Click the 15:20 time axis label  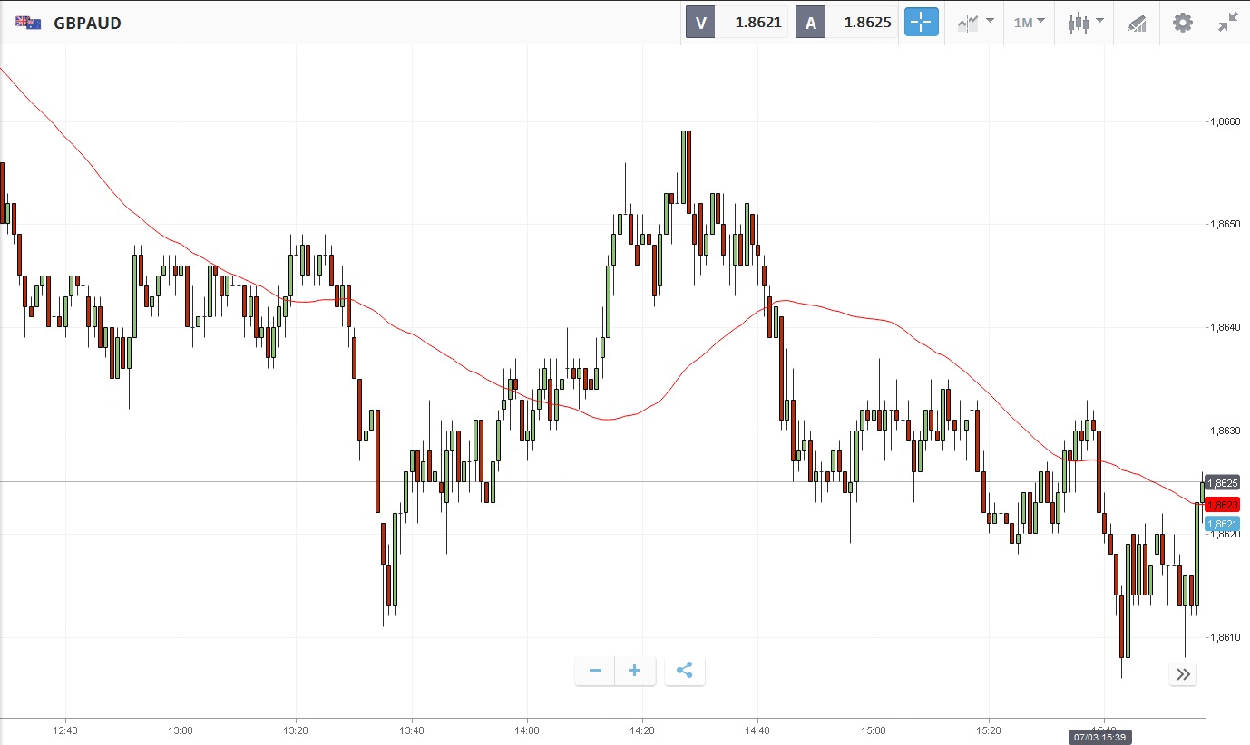tap(989, 730)
